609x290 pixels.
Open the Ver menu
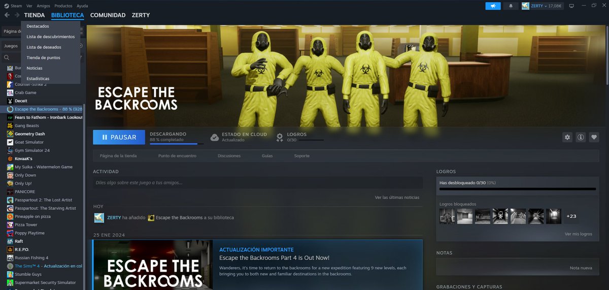point(29,6)
